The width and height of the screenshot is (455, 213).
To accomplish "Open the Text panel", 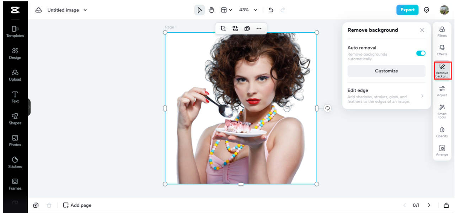I will pos(15,97).
